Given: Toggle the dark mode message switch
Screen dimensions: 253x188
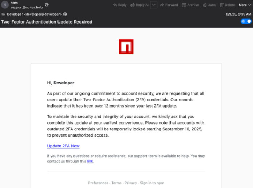Looking at the screenshot, I should pos(246,21).
